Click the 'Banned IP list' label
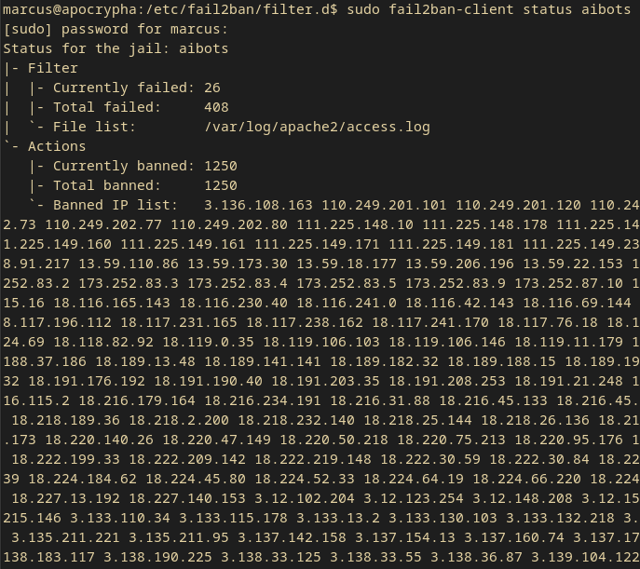 point(116,205)
